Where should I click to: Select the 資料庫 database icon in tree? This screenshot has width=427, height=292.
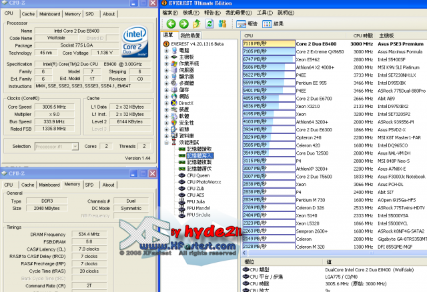click(174, 136)
